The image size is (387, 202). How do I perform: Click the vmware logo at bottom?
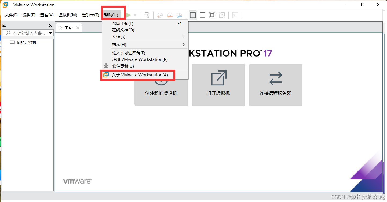tap(77, 181)
